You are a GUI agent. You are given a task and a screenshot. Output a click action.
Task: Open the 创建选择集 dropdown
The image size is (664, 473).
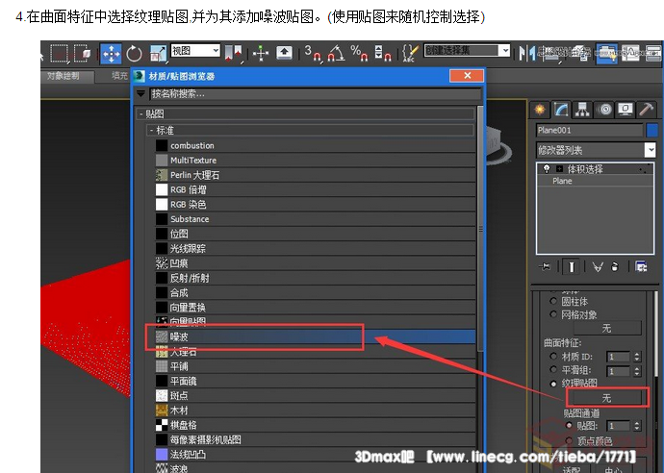point(505,50)
